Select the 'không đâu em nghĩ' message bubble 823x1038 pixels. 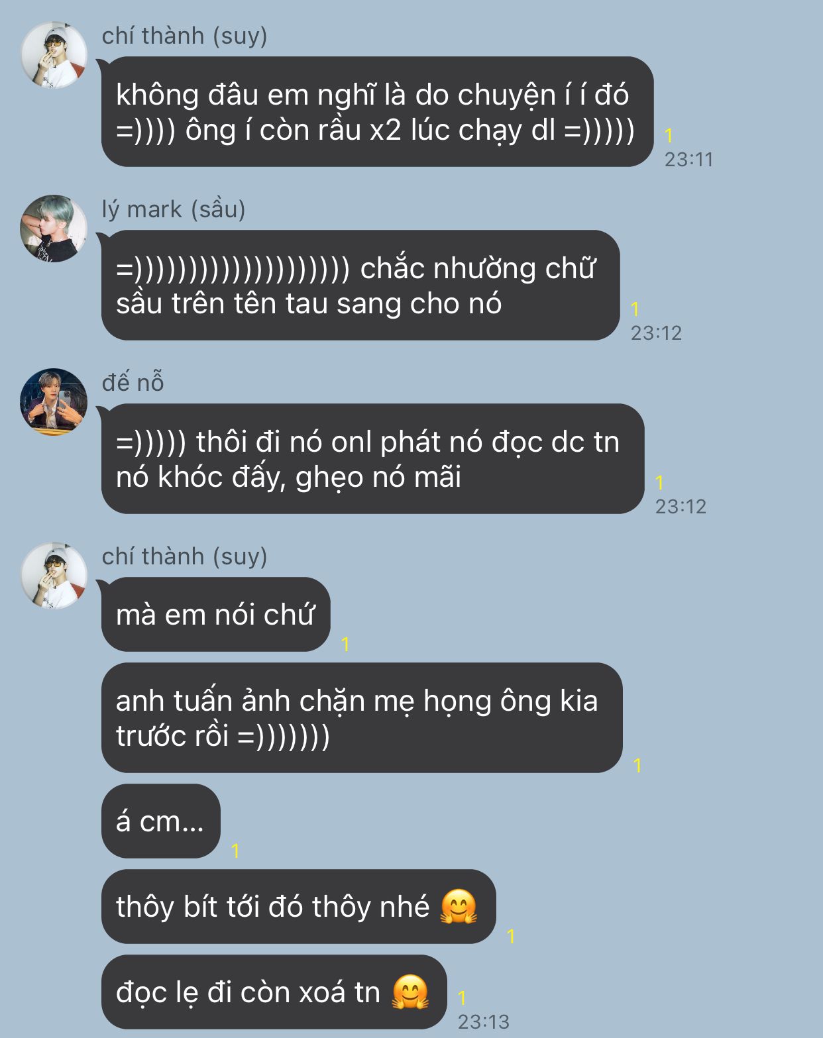click(377, 112)
